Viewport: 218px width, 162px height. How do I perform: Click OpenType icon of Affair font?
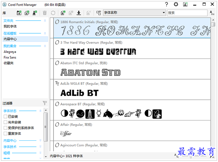[x=57, y=124]
